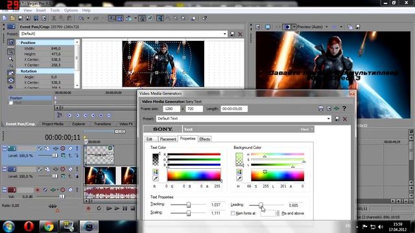Open Preview (Auto) quality dropdown
Viewport: 415px width, 233px height.
click(x=327, y=27)
